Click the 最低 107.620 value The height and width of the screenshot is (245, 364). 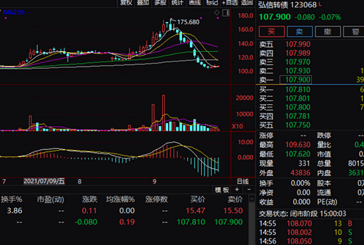298,154
